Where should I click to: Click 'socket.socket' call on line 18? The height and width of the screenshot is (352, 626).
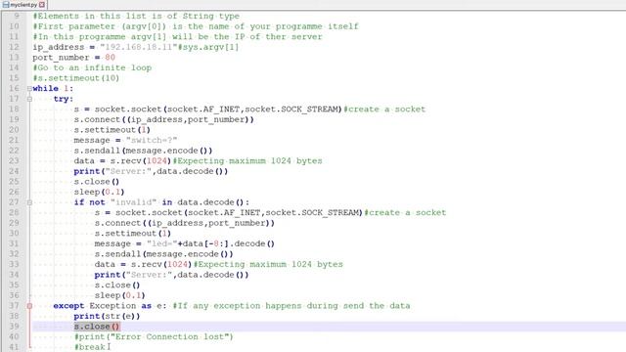pyautogui.click(x=128, y=110)
